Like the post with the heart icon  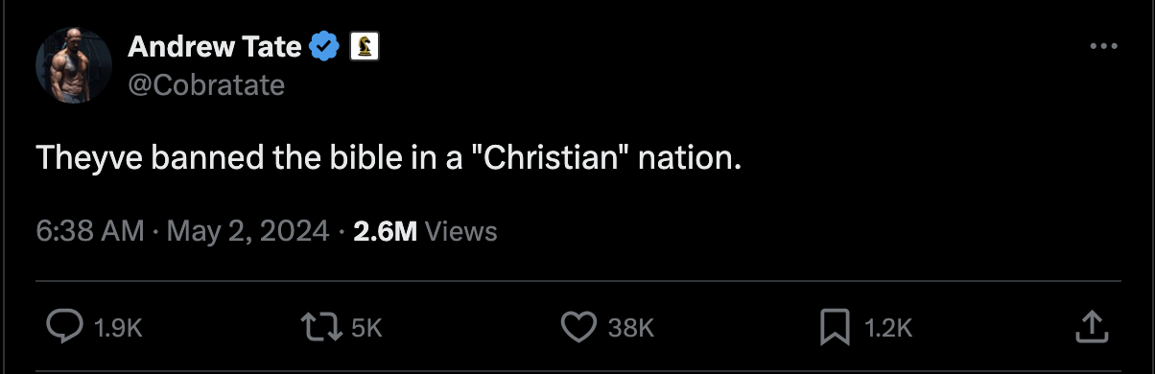[578, 328]
